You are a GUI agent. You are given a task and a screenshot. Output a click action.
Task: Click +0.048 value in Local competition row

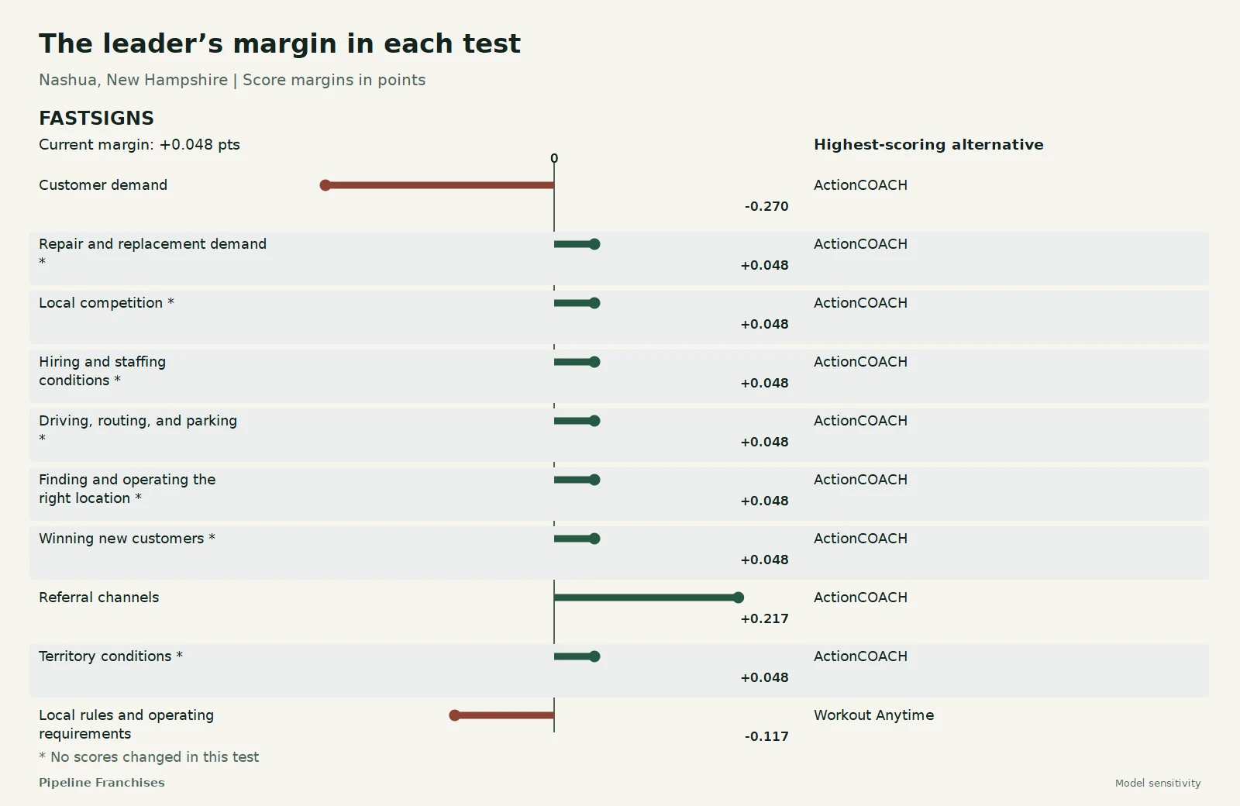click(x=765, y=324)
